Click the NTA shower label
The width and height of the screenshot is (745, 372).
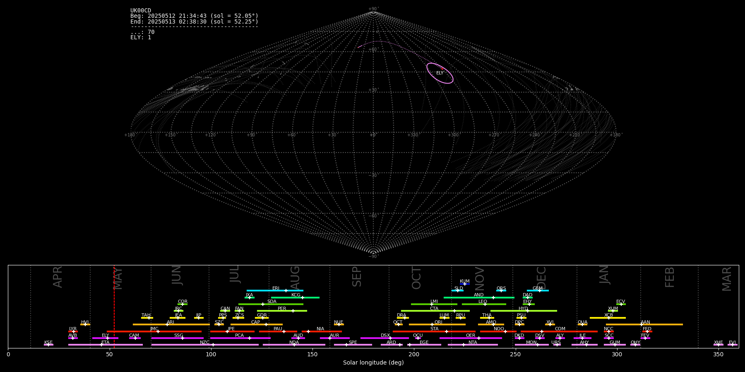[473, 343]
